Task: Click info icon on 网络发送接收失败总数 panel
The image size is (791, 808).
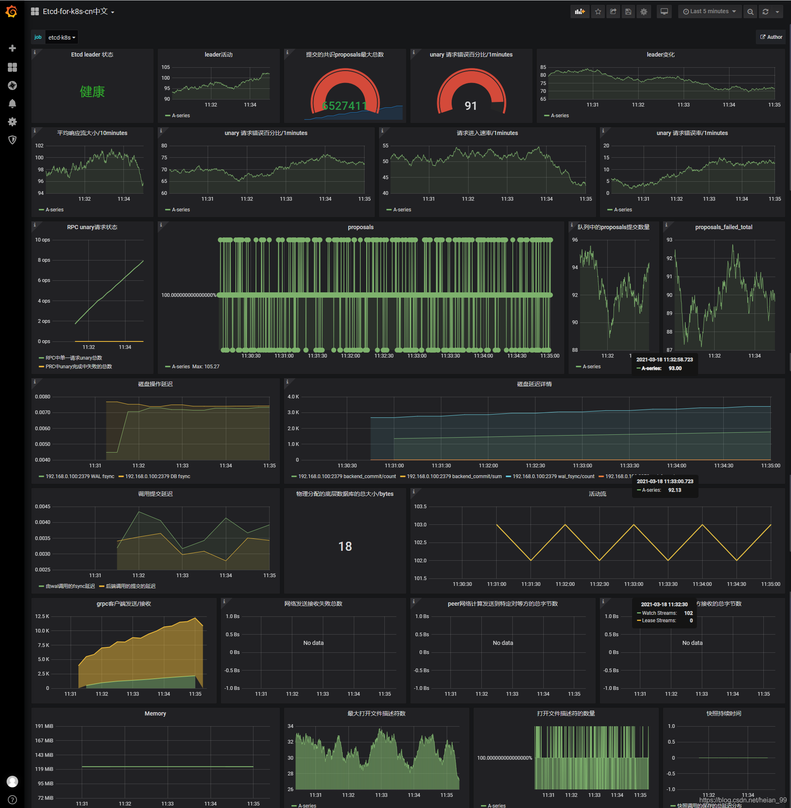Action: click(224, 601)
